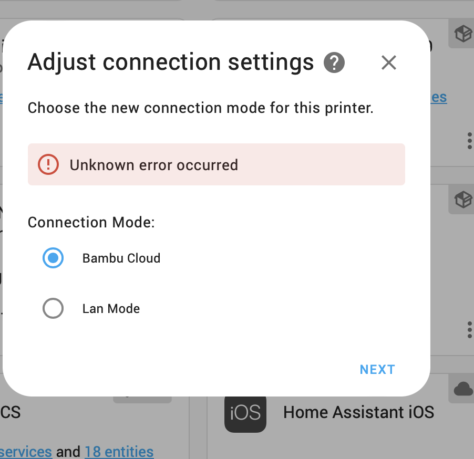Click the CS card label
Viewport: 474px width, 459px height.
(x=11, y=412)
